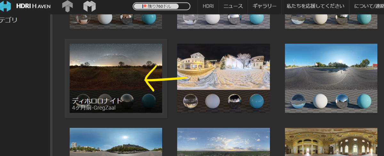384x156 pixels.
Task: Click chrome sphere preview under asphalt road HDRI
Action: coord(343,101)
